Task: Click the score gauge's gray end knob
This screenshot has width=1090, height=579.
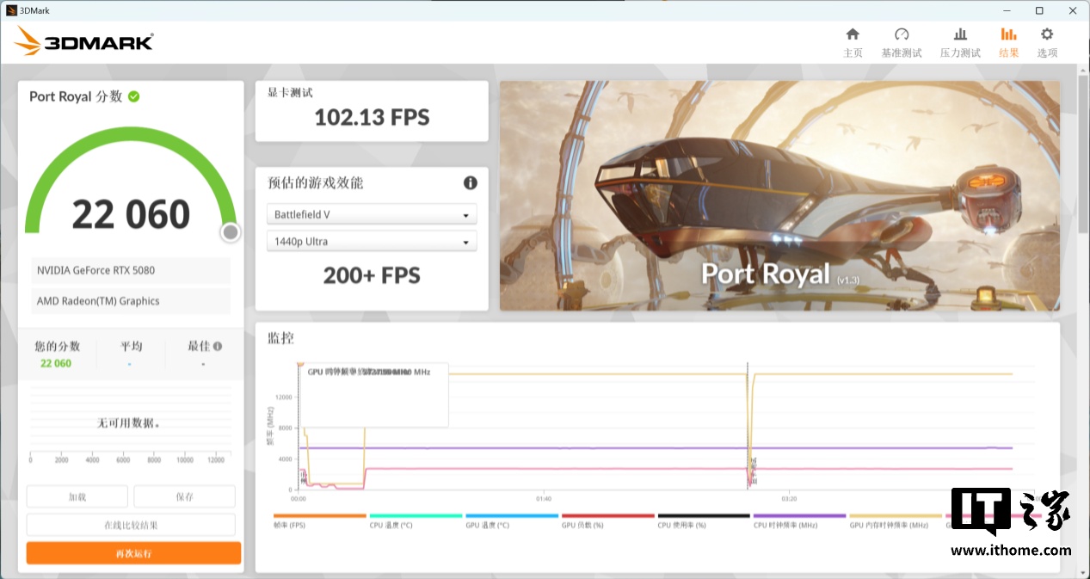Action: click(x=231, y=232)
